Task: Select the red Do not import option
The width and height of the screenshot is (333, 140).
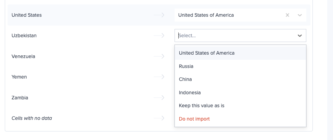Action: [x=194, y=119]
